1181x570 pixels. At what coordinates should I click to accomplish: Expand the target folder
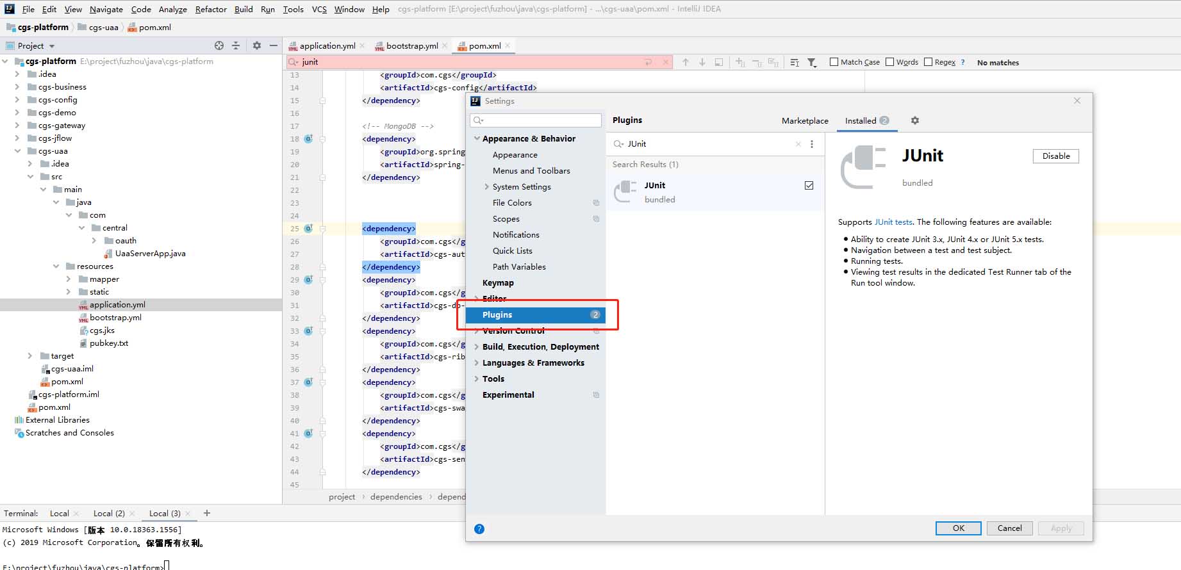30,356
